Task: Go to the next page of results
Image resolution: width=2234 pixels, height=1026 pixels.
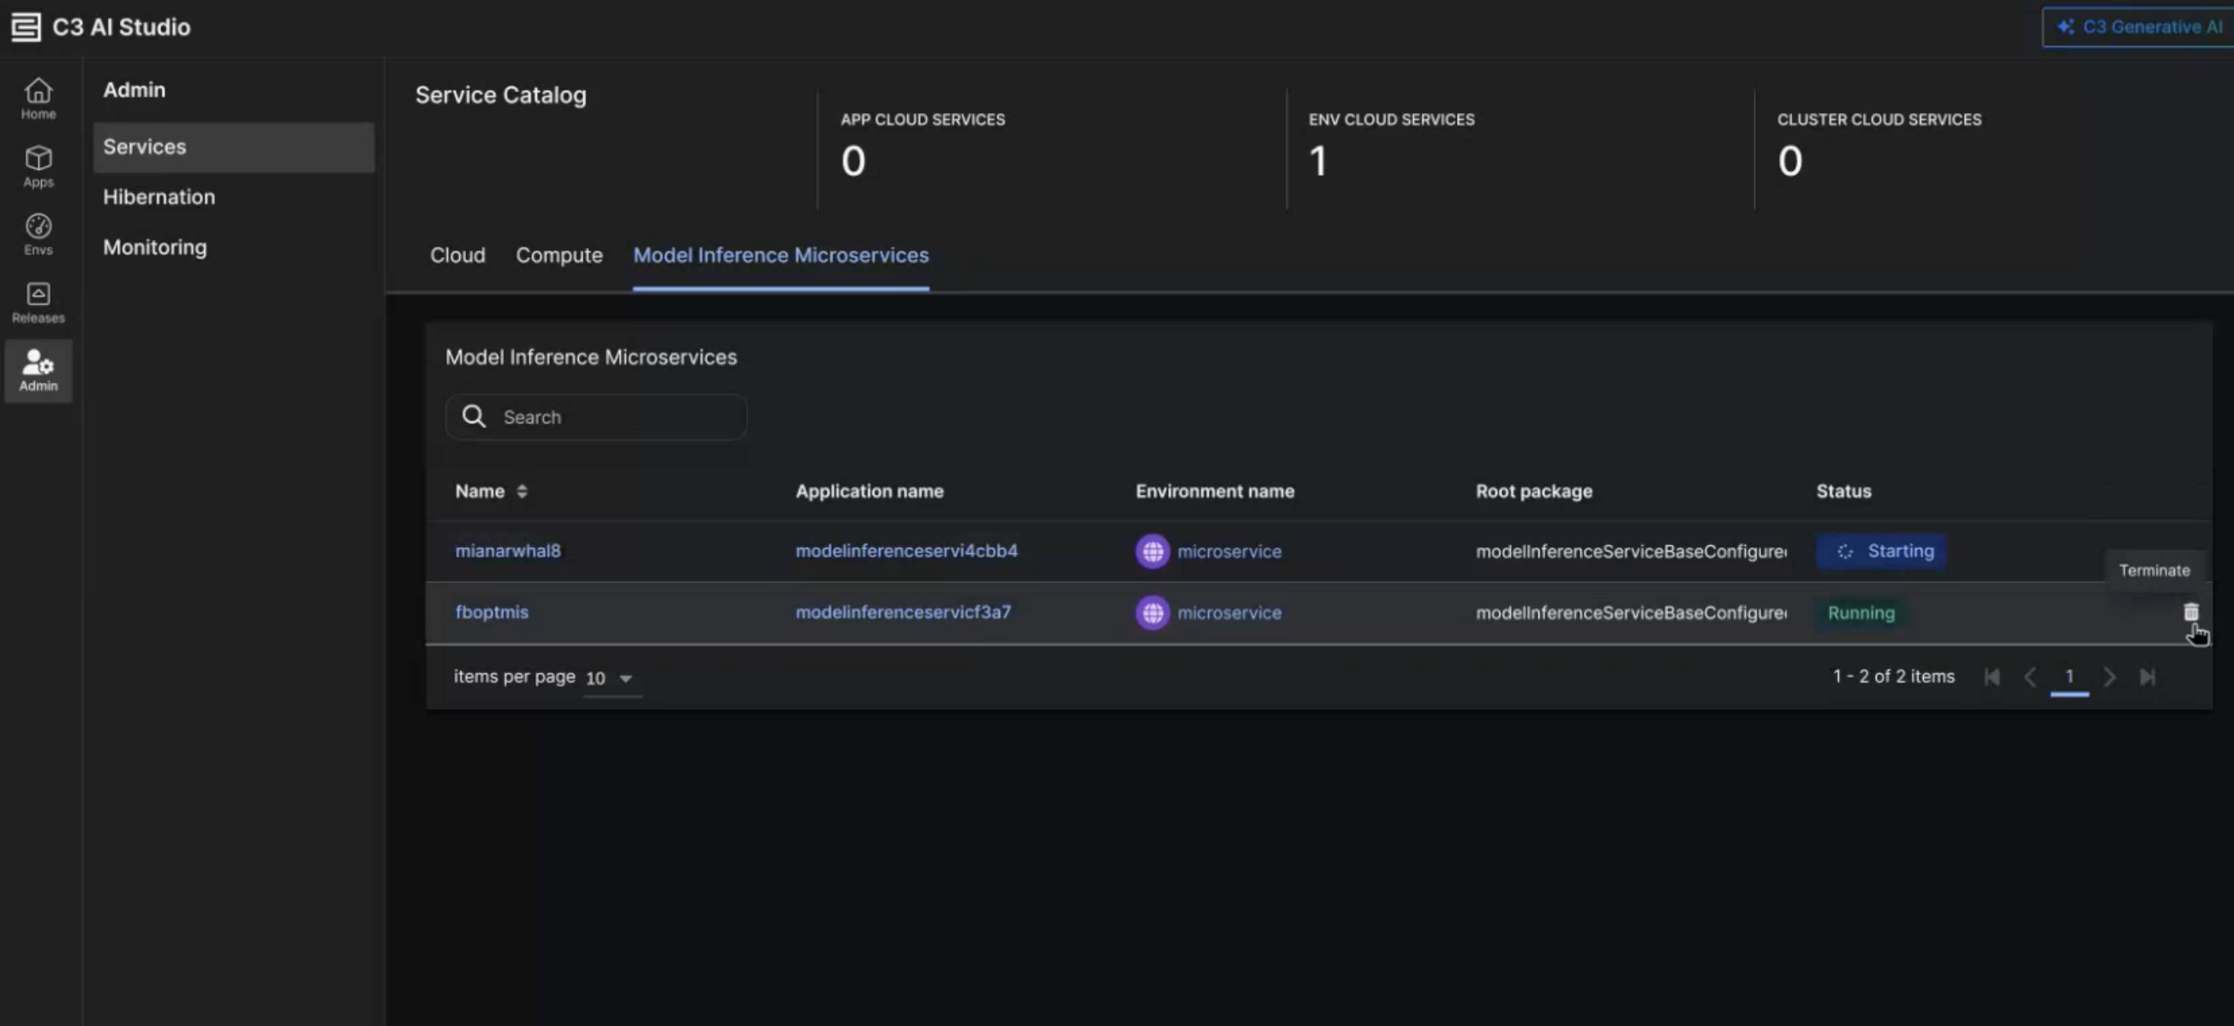Action: pyautogui.click(x=2109, y=677)
